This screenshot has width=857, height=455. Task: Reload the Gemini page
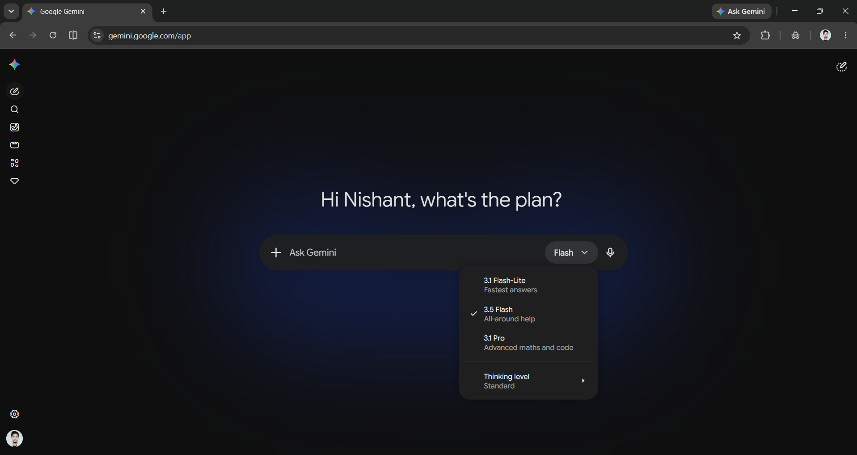[x=53, y=35]
